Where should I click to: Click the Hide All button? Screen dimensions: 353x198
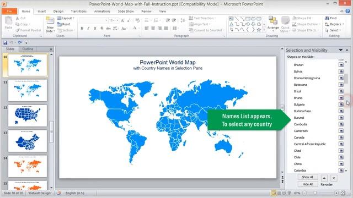[x=308, y=184]
